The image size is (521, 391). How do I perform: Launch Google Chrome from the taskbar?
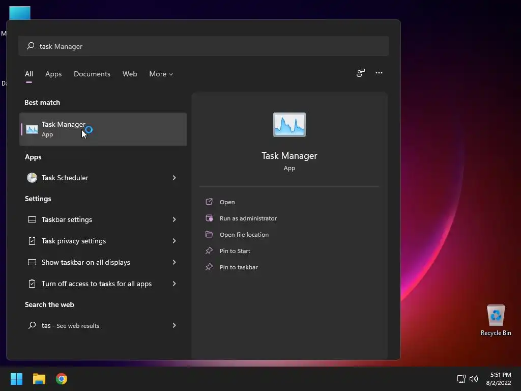pos(62,379)
